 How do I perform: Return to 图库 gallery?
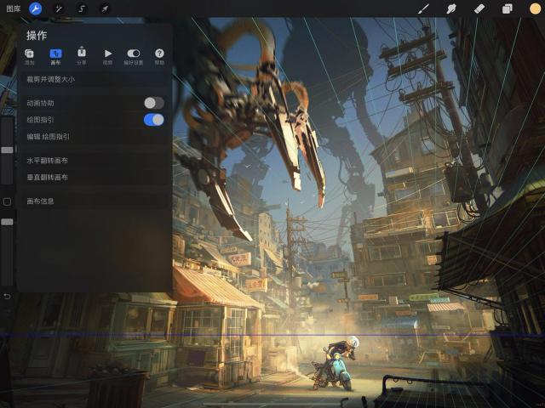coord(13,8)
